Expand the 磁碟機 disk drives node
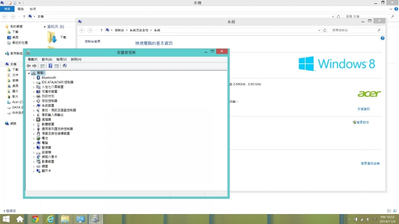Image resolution: width=399 pixels, height=224 pixels. pos(34,153)
